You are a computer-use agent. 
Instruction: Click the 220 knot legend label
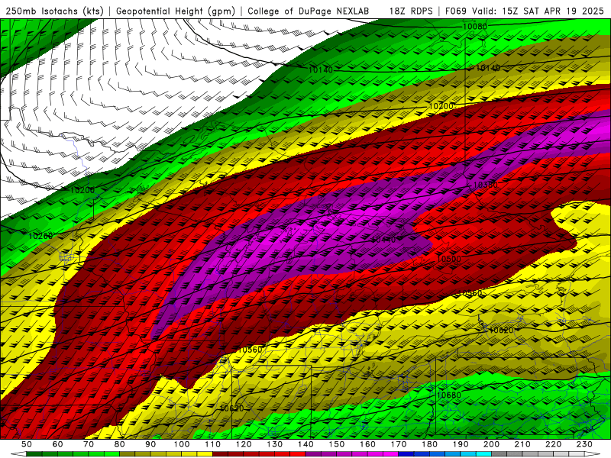(x=553, y=444)
